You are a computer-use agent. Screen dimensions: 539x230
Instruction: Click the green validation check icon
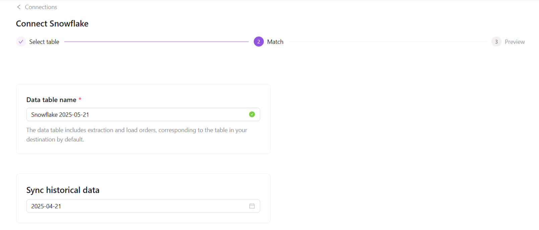(252, 114)
